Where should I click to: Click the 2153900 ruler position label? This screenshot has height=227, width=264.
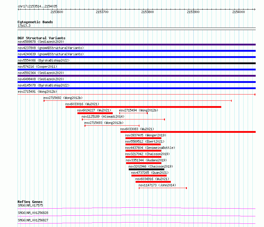click(x=193, y=12)
